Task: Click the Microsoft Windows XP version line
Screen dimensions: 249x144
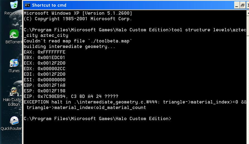Action: pos(78,13)
